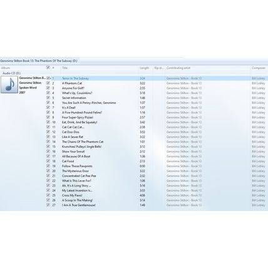Viewport: 268px width, 268px height.
Task: Click the 1:01 length of track 14
Action: click(x=142, y=142)
